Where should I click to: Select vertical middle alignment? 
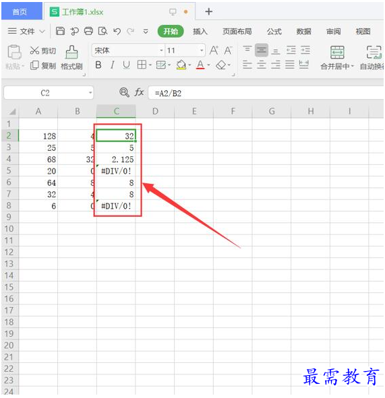261,50
